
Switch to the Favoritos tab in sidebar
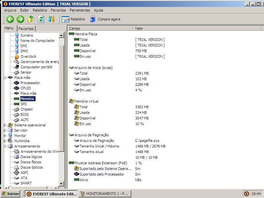pyautogui.click(x=26, y=29)
